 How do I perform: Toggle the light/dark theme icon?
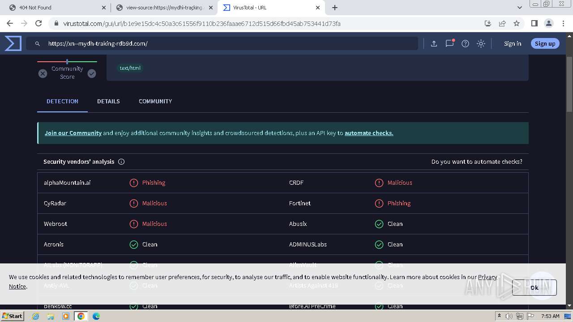click(481, 43)
